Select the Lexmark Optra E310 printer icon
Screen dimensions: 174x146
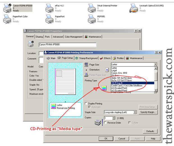134,8
